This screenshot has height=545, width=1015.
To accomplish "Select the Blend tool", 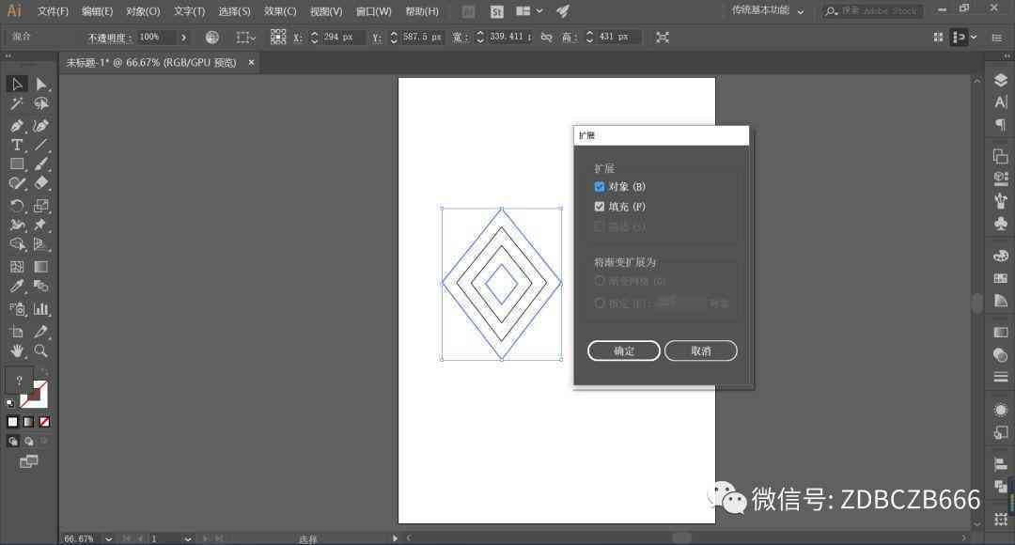I will pyautogui.click(x=40, y=286).
